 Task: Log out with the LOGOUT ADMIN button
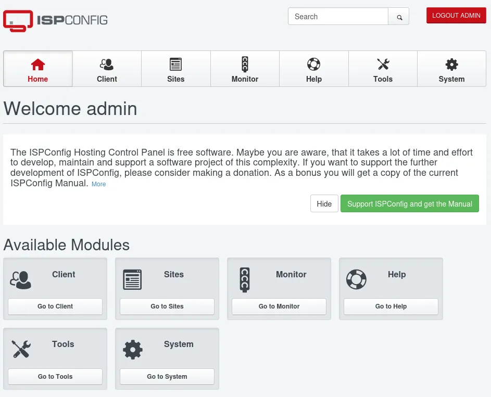[x=456, y=15]
